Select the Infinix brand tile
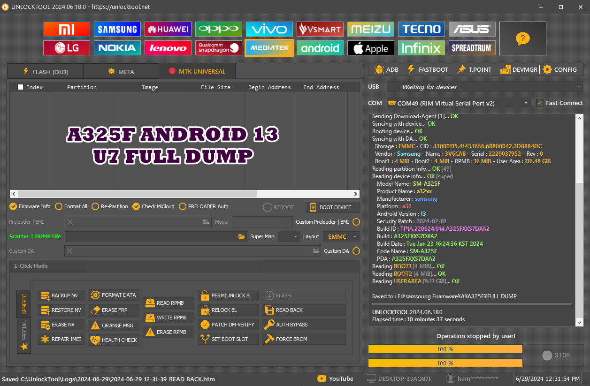 coord(421,48)
